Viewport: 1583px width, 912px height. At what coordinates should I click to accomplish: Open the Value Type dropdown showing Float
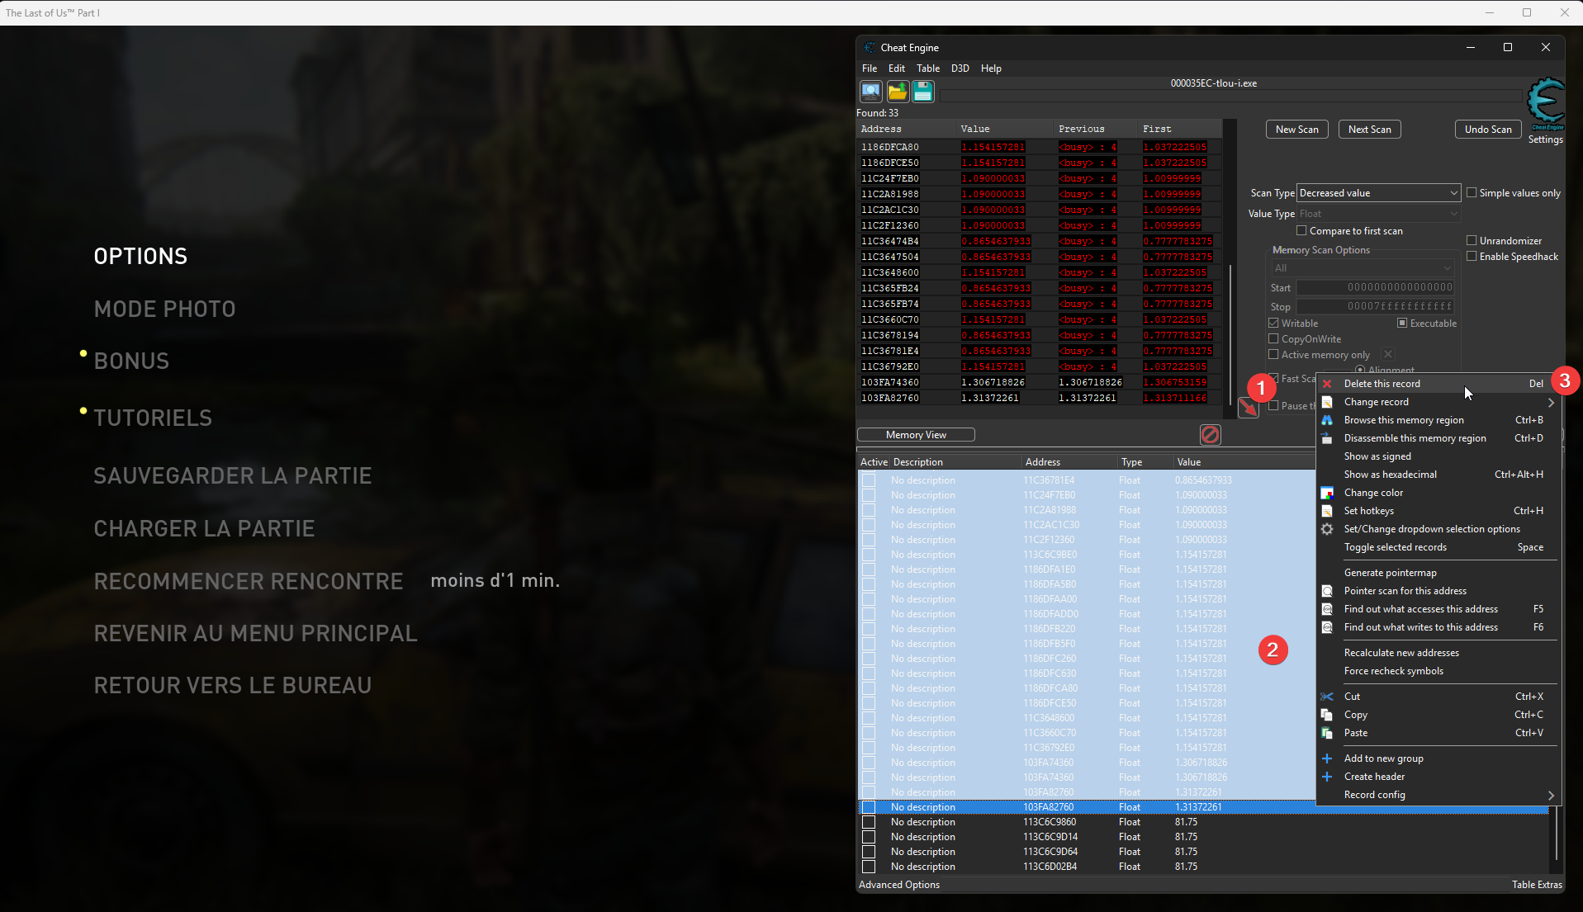coord(1378,214)
